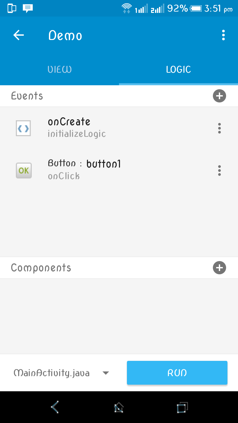Add a new component with plus icon

219,268
